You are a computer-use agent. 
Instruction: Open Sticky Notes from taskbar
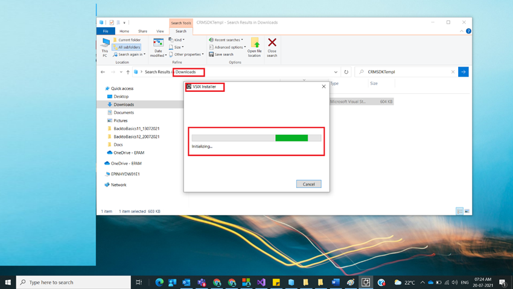[x=276, y=282]
